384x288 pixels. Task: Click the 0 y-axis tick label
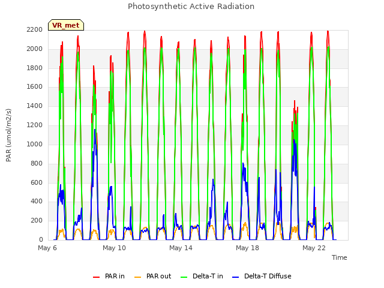[x=41, y=240]
